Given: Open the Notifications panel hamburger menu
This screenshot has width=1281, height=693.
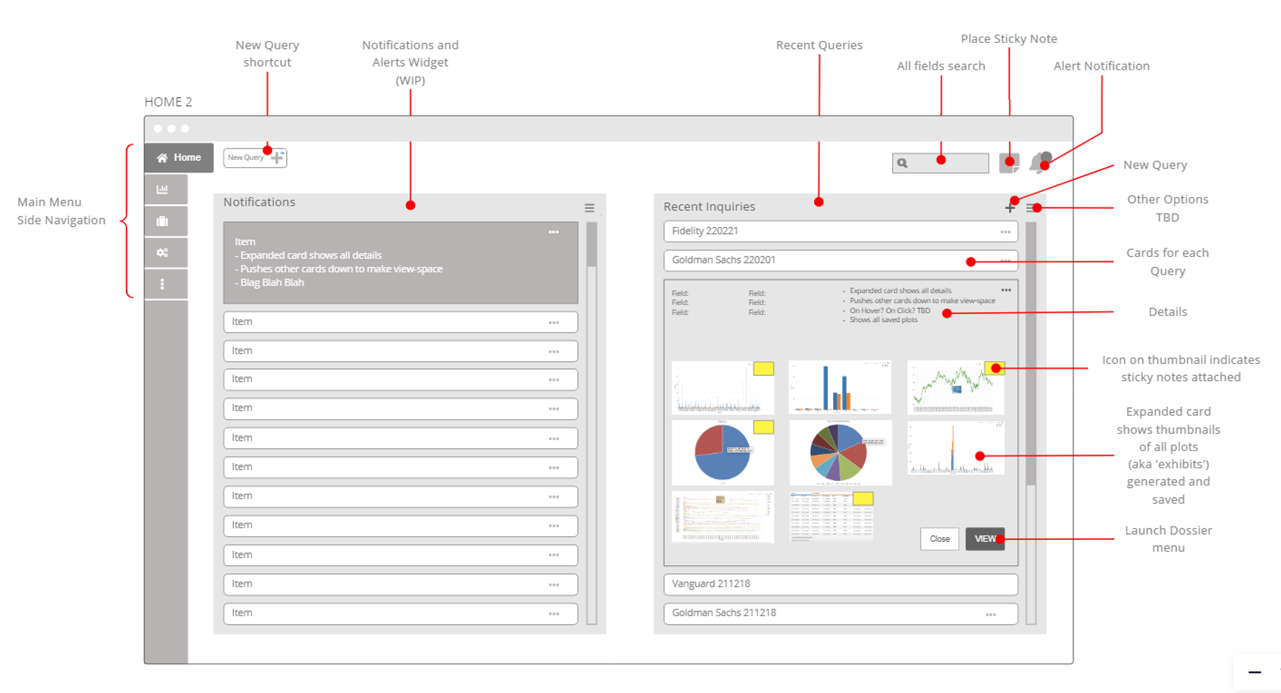Looking at the screenshot, I should point(589,208).
